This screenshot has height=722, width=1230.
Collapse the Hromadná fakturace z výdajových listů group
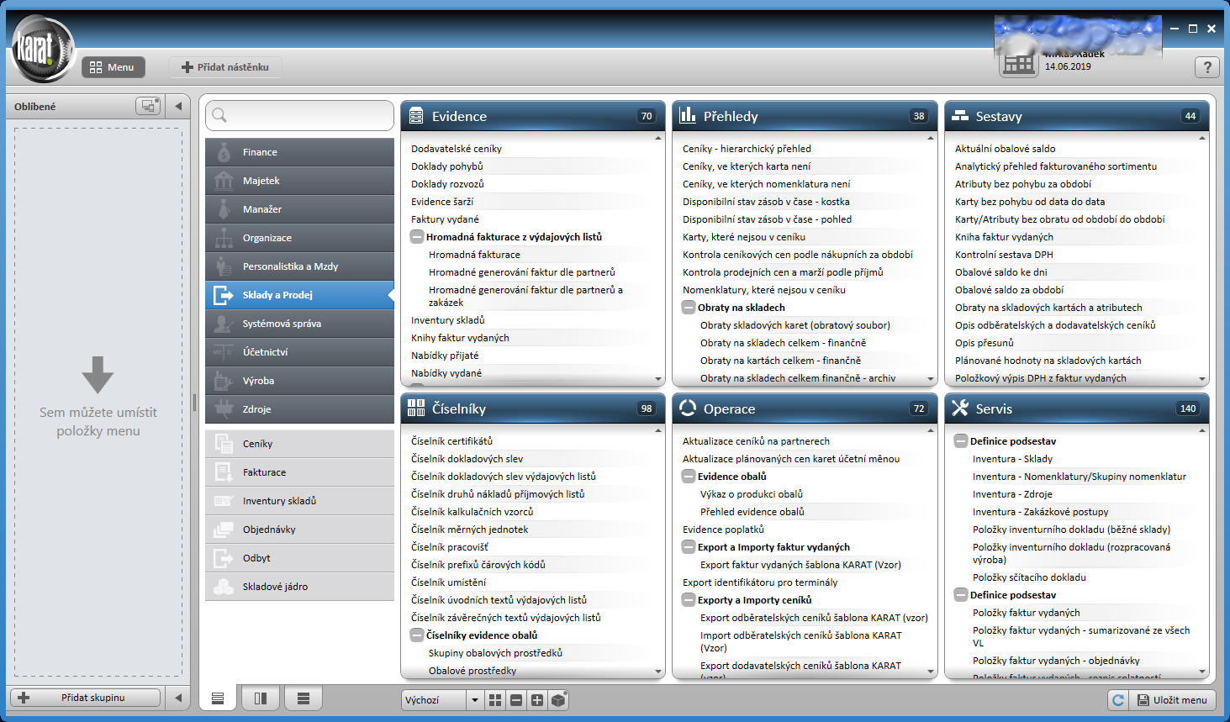tap(417, 237)
